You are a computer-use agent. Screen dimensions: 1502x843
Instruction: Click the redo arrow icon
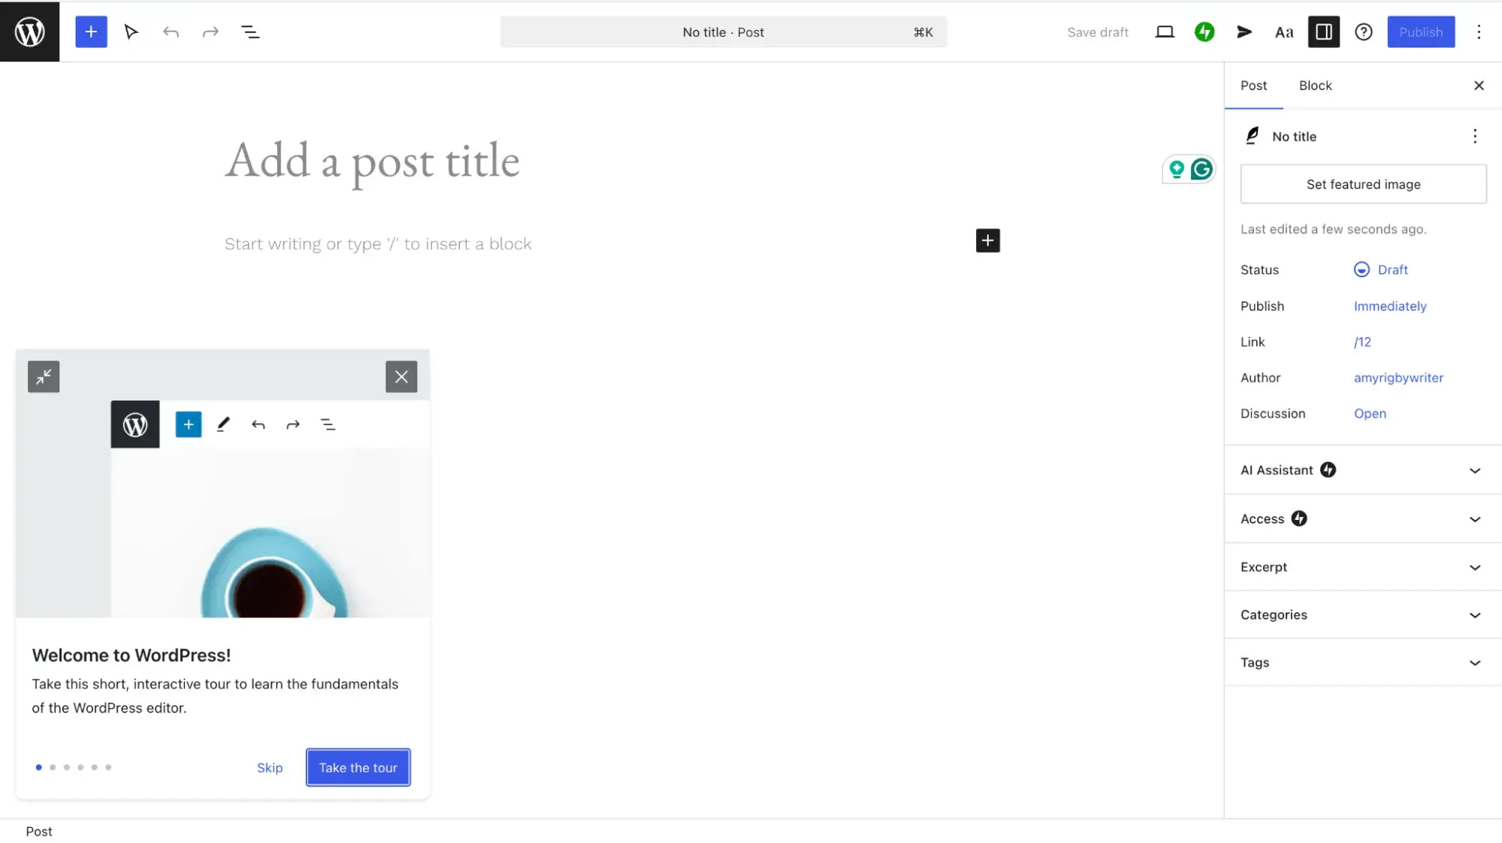211,31
